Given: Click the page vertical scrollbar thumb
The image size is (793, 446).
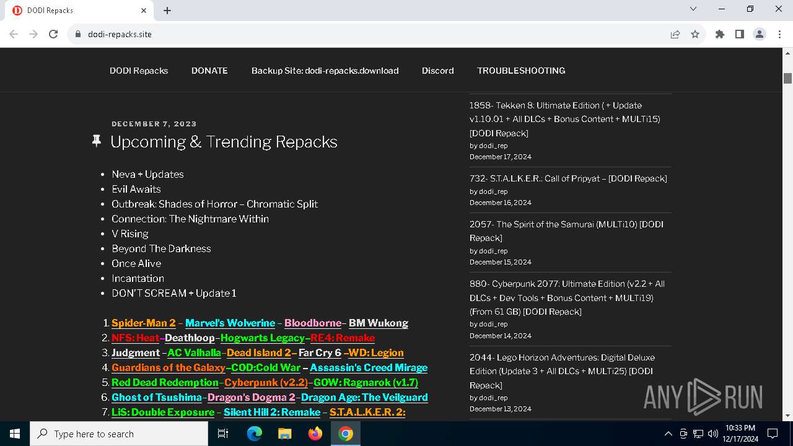Looking at the screenshot, I should click(x=788, y=78).
